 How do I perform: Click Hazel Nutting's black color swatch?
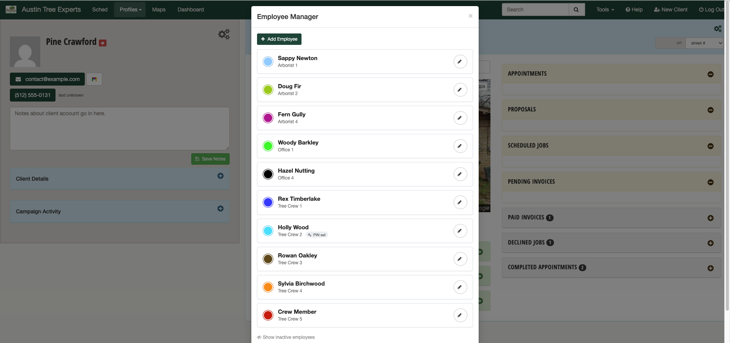(x=268, y=174)
